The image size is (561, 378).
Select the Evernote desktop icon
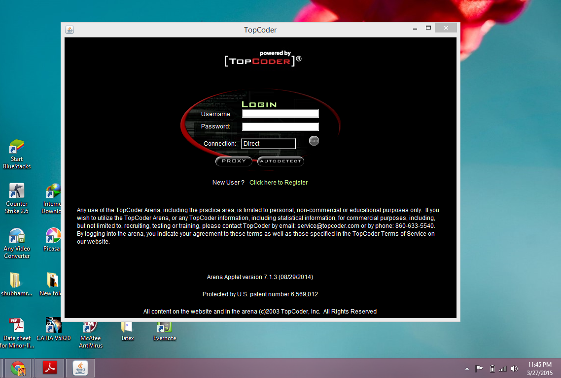click(x=165, y=332)
